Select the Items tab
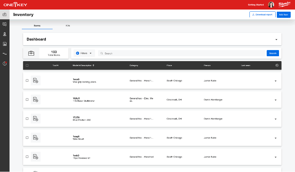Image resolution: width=295 pixels, height=172 pixels. tap(37, 25)
